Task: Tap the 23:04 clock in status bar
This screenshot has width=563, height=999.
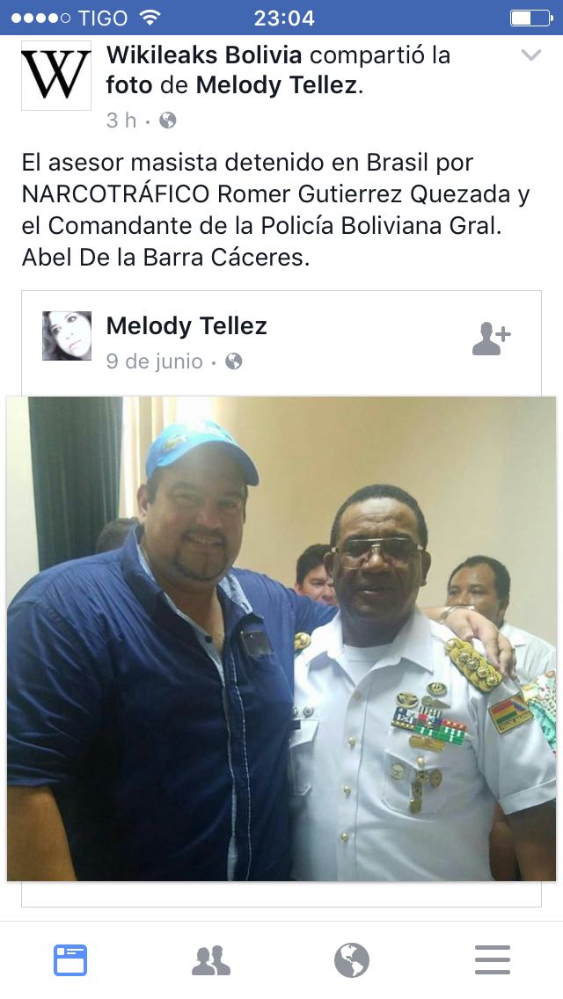Action: (x=284, y=18)
